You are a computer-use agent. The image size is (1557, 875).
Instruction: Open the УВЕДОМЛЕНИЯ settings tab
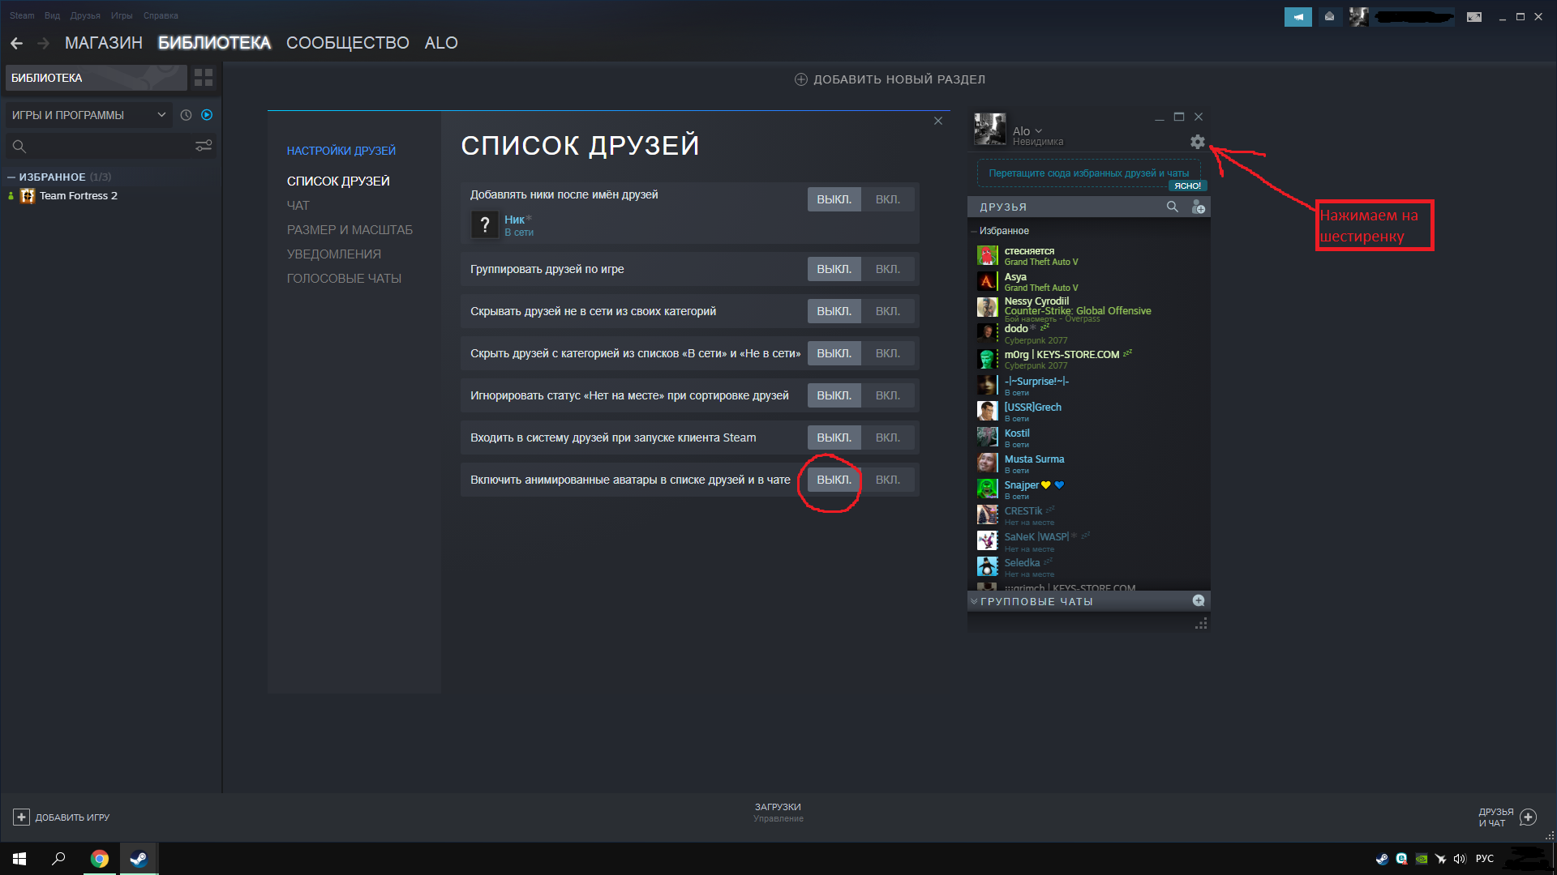coord(333,254)
